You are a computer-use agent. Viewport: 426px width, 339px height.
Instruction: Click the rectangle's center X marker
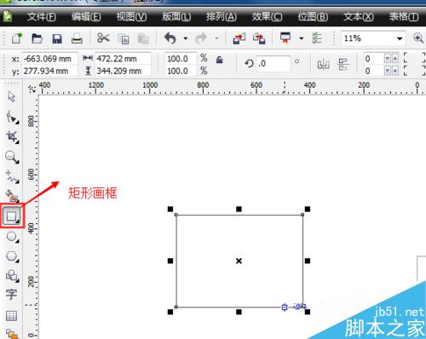click(239, 261)
